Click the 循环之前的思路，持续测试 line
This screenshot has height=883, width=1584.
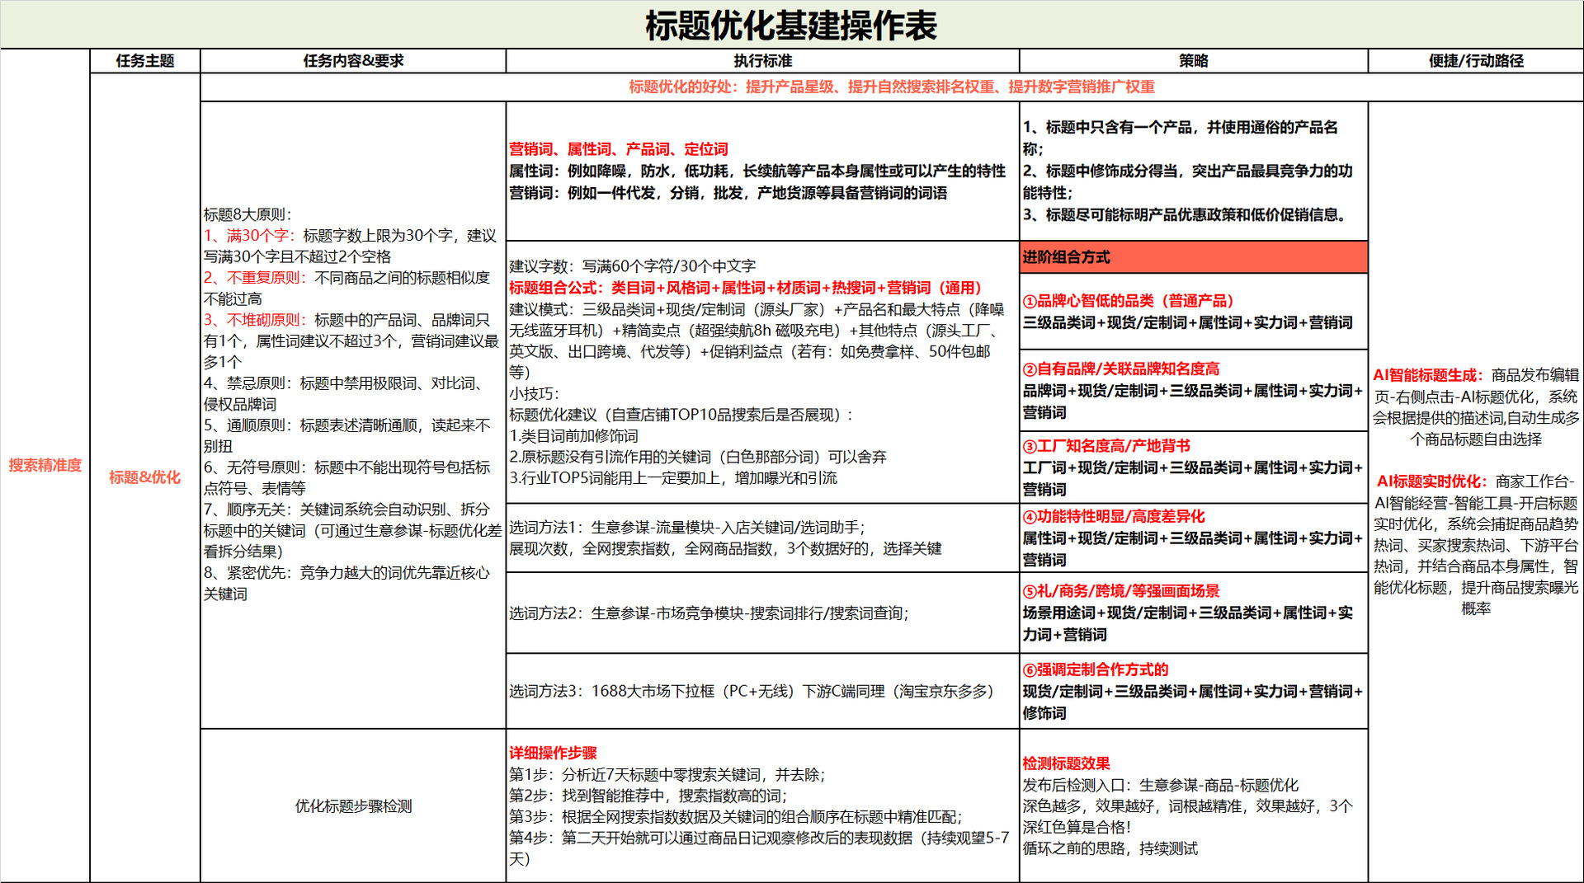(x=1110, y=848)
